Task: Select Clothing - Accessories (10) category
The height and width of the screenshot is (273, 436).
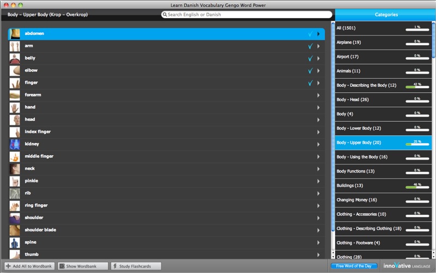Action: point(383,214)
